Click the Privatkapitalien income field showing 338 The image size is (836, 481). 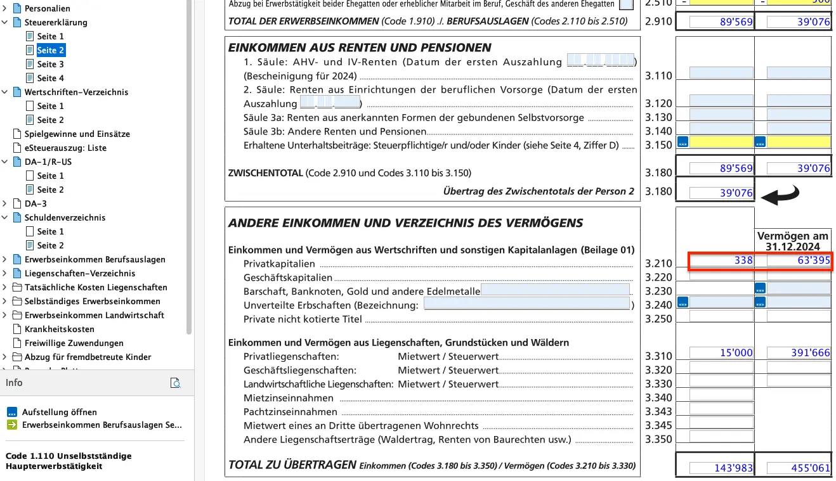pos(721,260)
